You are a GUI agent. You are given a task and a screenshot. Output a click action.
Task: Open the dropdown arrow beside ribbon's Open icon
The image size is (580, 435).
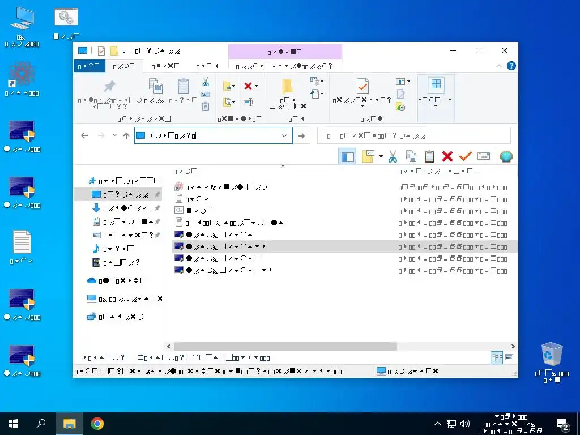coord(408,82)
